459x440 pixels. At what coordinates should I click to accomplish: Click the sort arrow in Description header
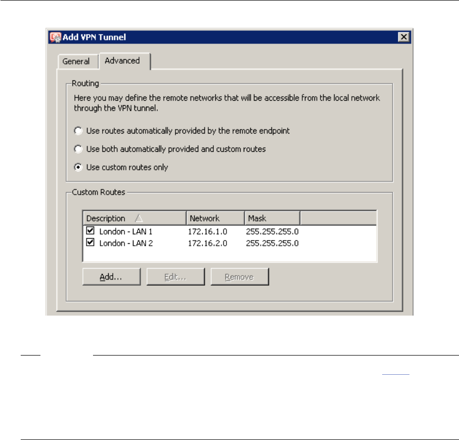(x=139, y=218)
